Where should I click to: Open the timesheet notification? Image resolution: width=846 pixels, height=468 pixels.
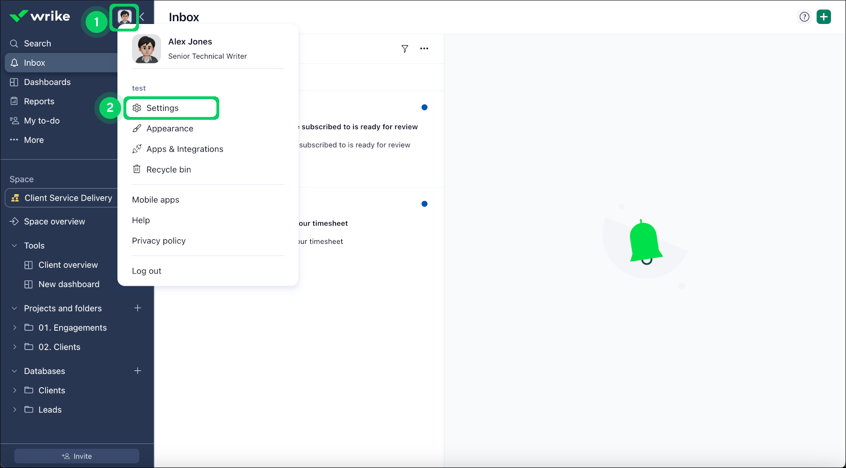click(x=371, y=235)
